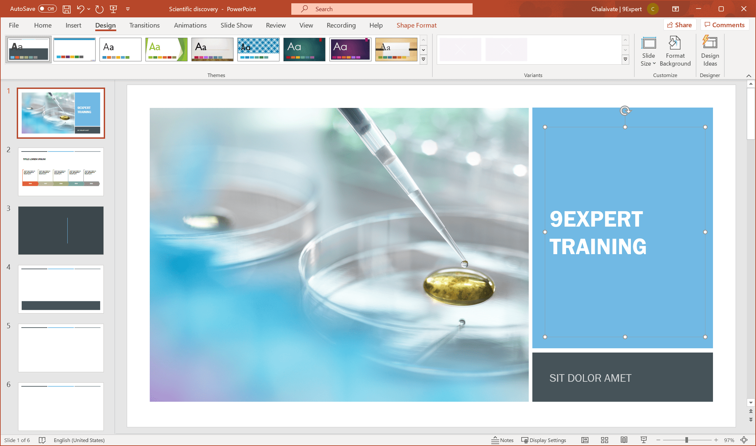
Task: Select the second variant swatch
Action: (506, 50)
